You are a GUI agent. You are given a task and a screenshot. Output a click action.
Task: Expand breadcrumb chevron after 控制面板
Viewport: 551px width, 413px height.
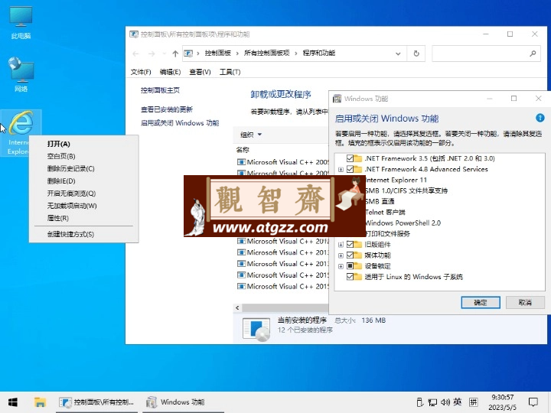(237, 54)
